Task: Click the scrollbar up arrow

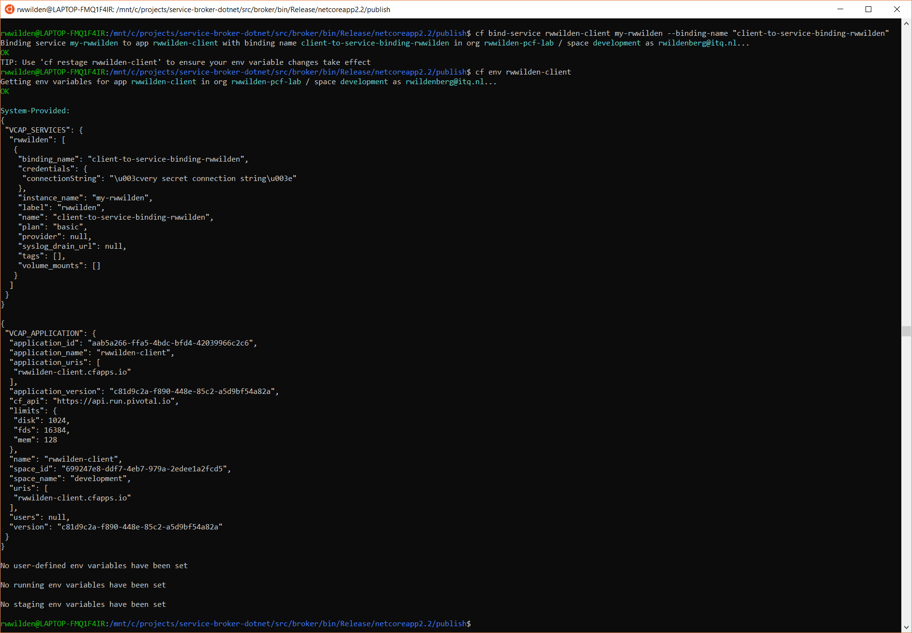Action: coord(907,23)
